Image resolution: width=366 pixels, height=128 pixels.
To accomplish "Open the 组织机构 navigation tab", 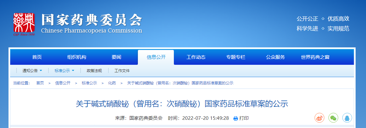I will (77, 57).
